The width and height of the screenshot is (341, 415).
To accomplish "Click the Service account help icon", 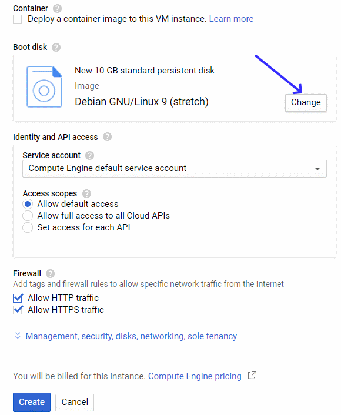I will coord(89,155).
